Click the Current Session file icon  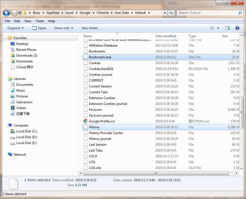pyautogui.click(x=86, y=86)
